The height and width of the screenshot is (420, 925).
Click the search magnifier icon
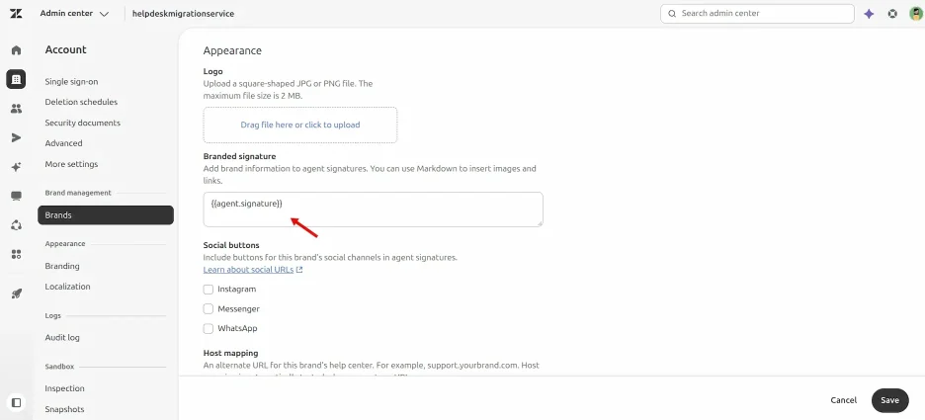click(x=671, y=14)
